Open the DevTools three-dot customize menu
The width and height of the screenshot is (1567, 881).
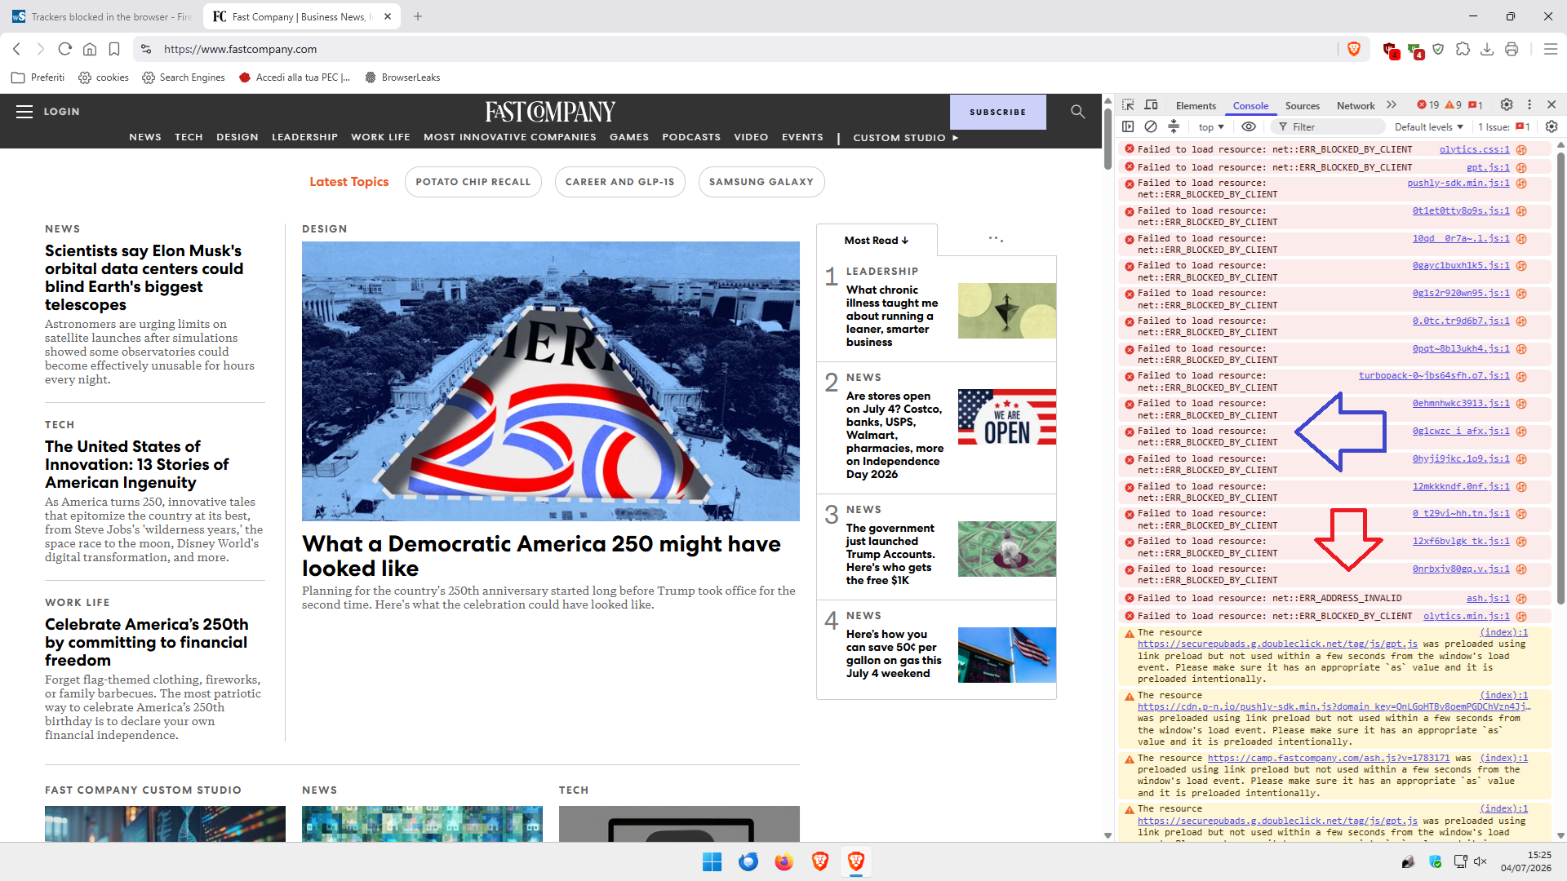1529,105
